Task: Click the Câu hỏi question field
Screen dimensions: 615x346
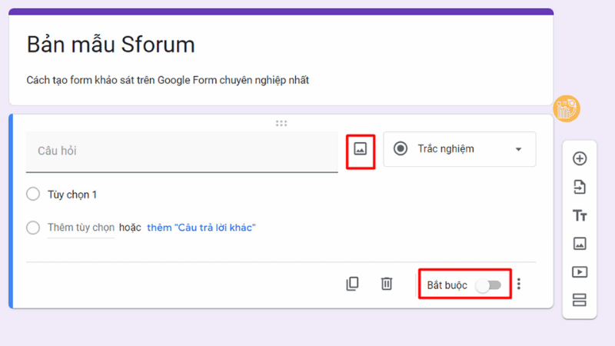Action: pos(182,151)
